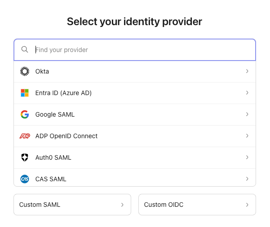Choose Entra ID (Azure AD) provider

tap(63, 93)
